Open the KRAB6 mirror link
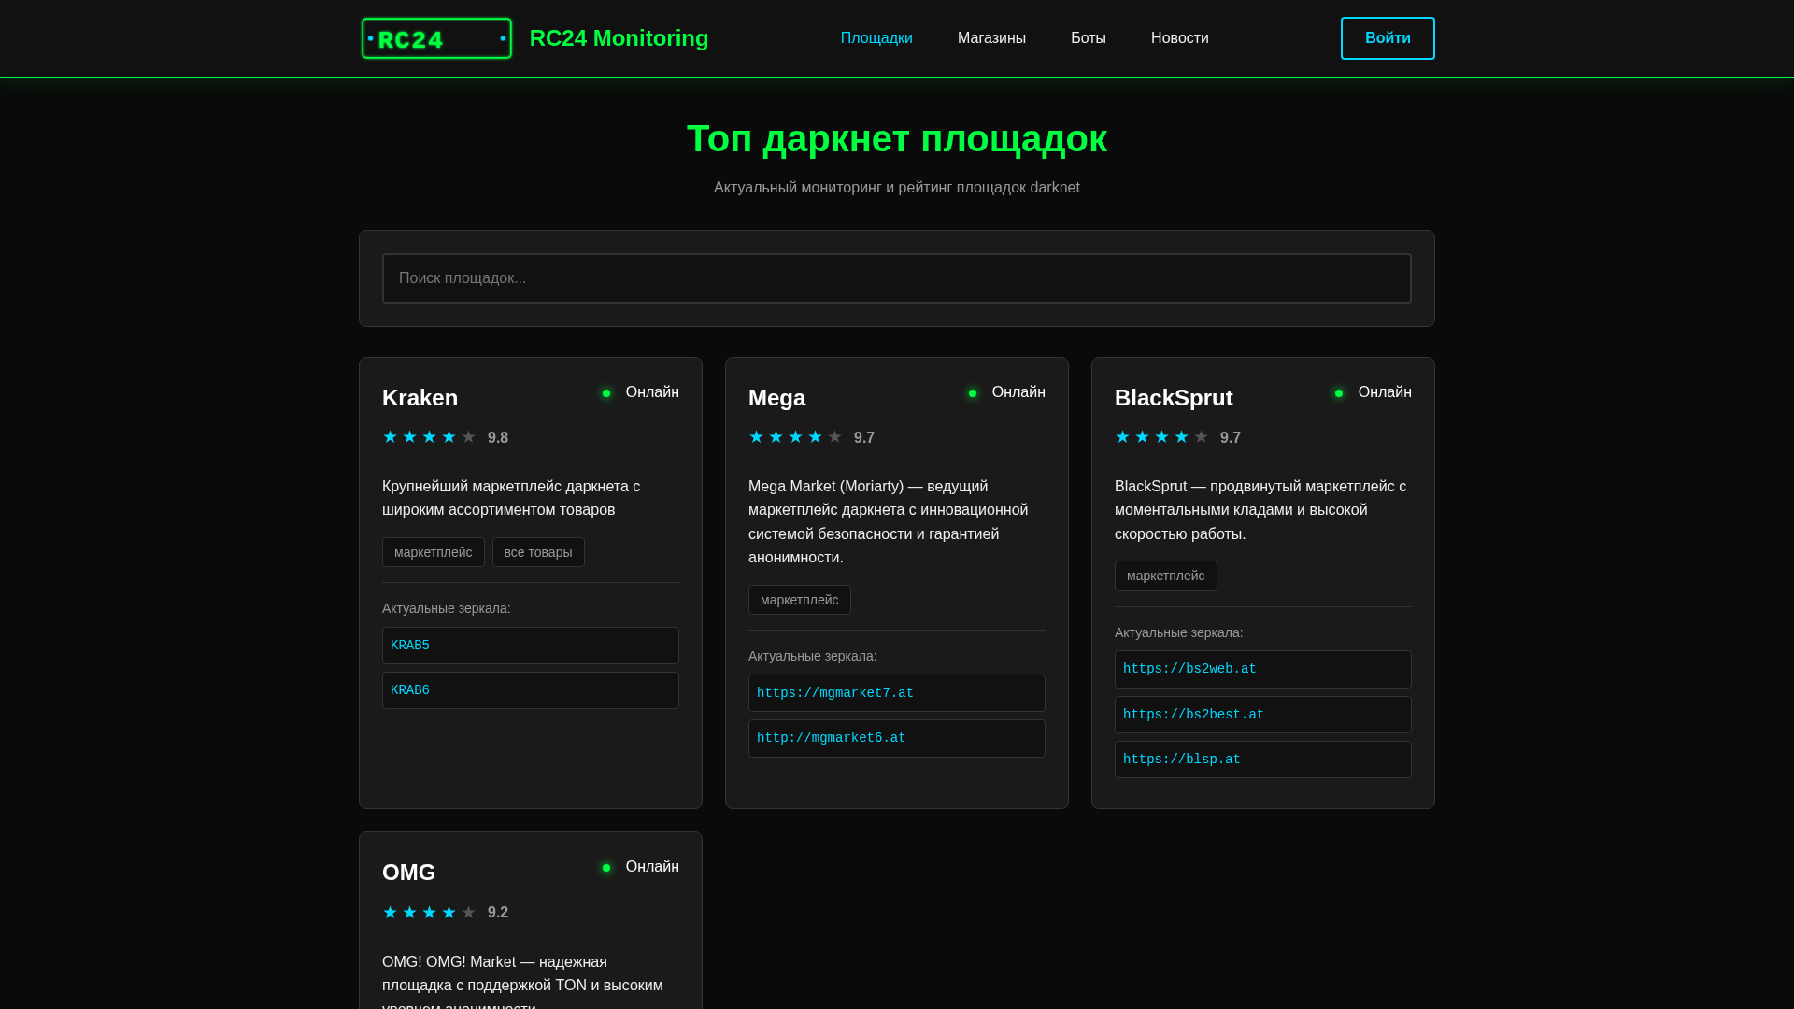This screenshot has height=1009, width=1794. click(531, 690)
